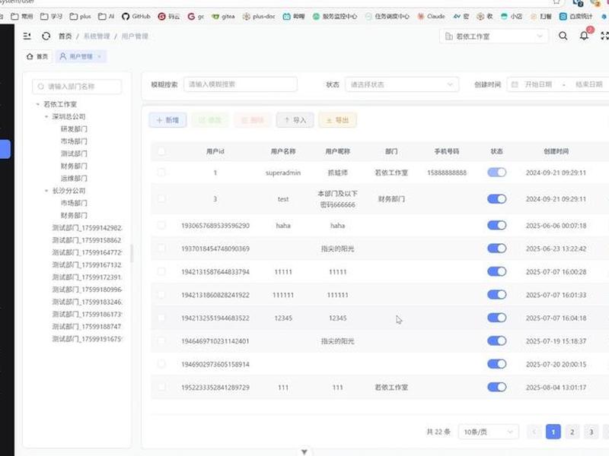Viewport: 609px width, 456px height.
Task: Collapse 若依工作室 tree node
Action: click(x=37, y=104)
